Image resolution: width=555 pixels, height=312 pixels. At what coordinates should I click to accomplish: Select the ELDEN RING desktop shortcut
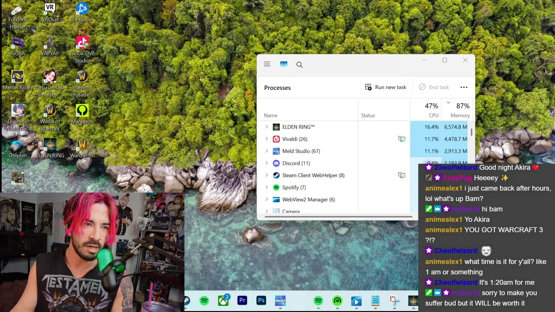click(50, 148)
